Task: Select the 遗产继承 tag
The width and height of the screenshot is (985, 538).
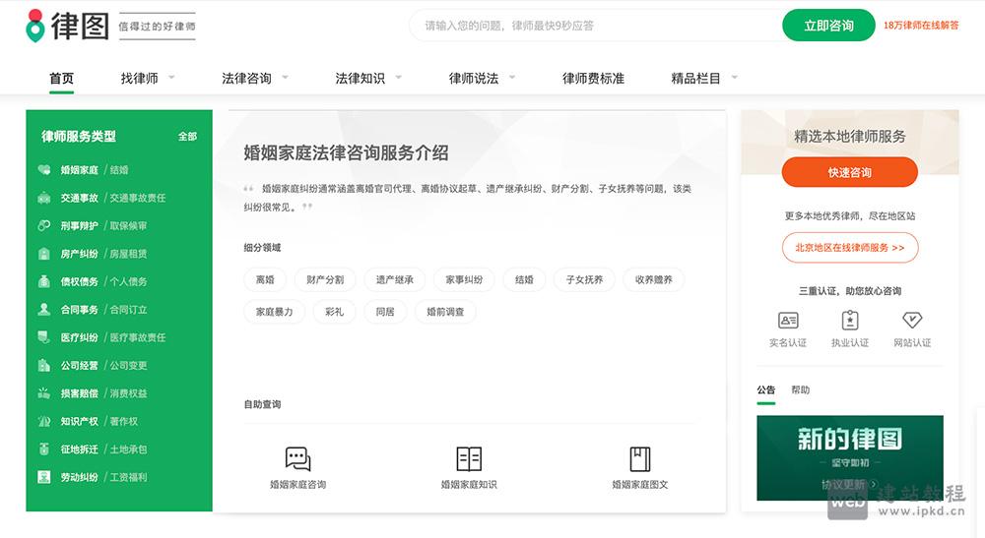Action: (x=395, y=279)
